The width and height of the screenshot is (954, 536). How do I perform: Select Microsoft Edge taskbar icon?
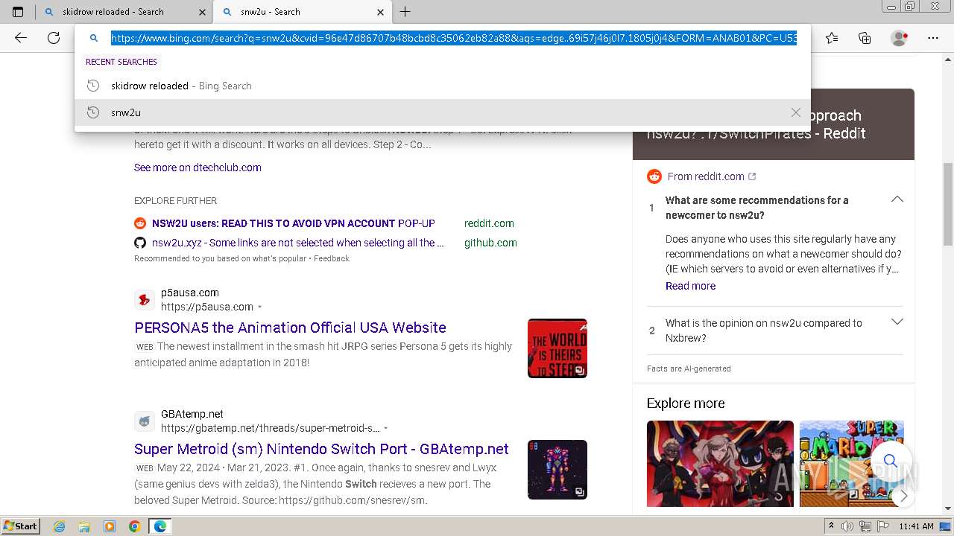[159, 526]
